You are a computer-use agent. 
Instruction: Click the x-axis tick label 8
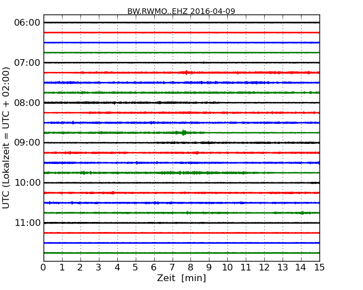(x=190, y=267)
